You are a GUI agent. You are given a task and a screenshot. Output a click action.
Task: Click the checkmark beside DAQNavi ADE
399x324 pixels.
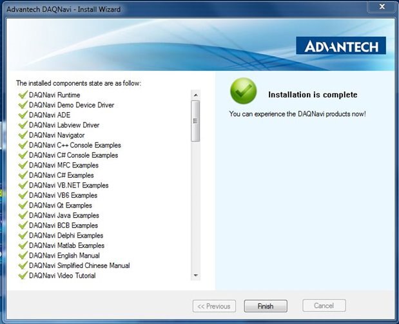coord(23,115)
